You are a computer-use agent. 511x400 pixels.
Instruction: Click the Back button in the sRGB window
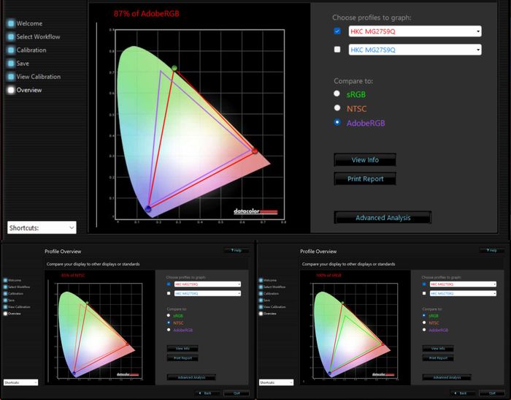(x=462, y=393)
